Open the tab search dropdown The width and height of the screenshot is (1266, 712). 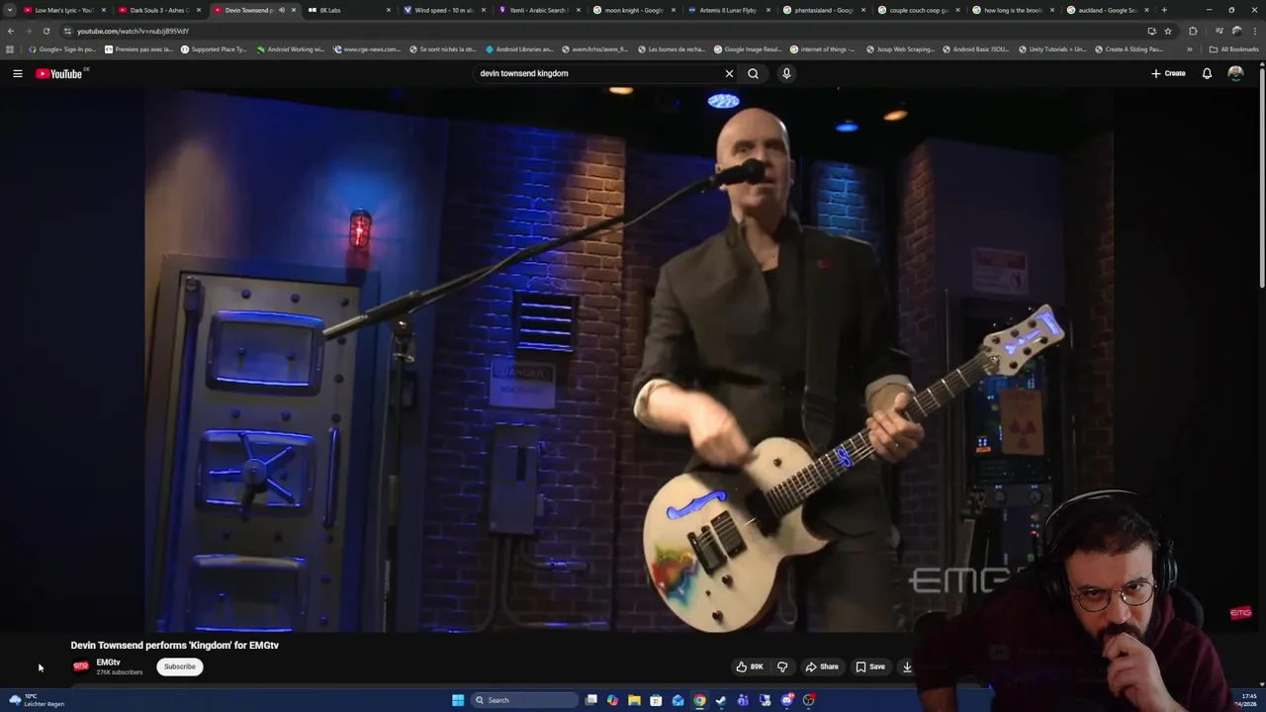coord(9,10)
